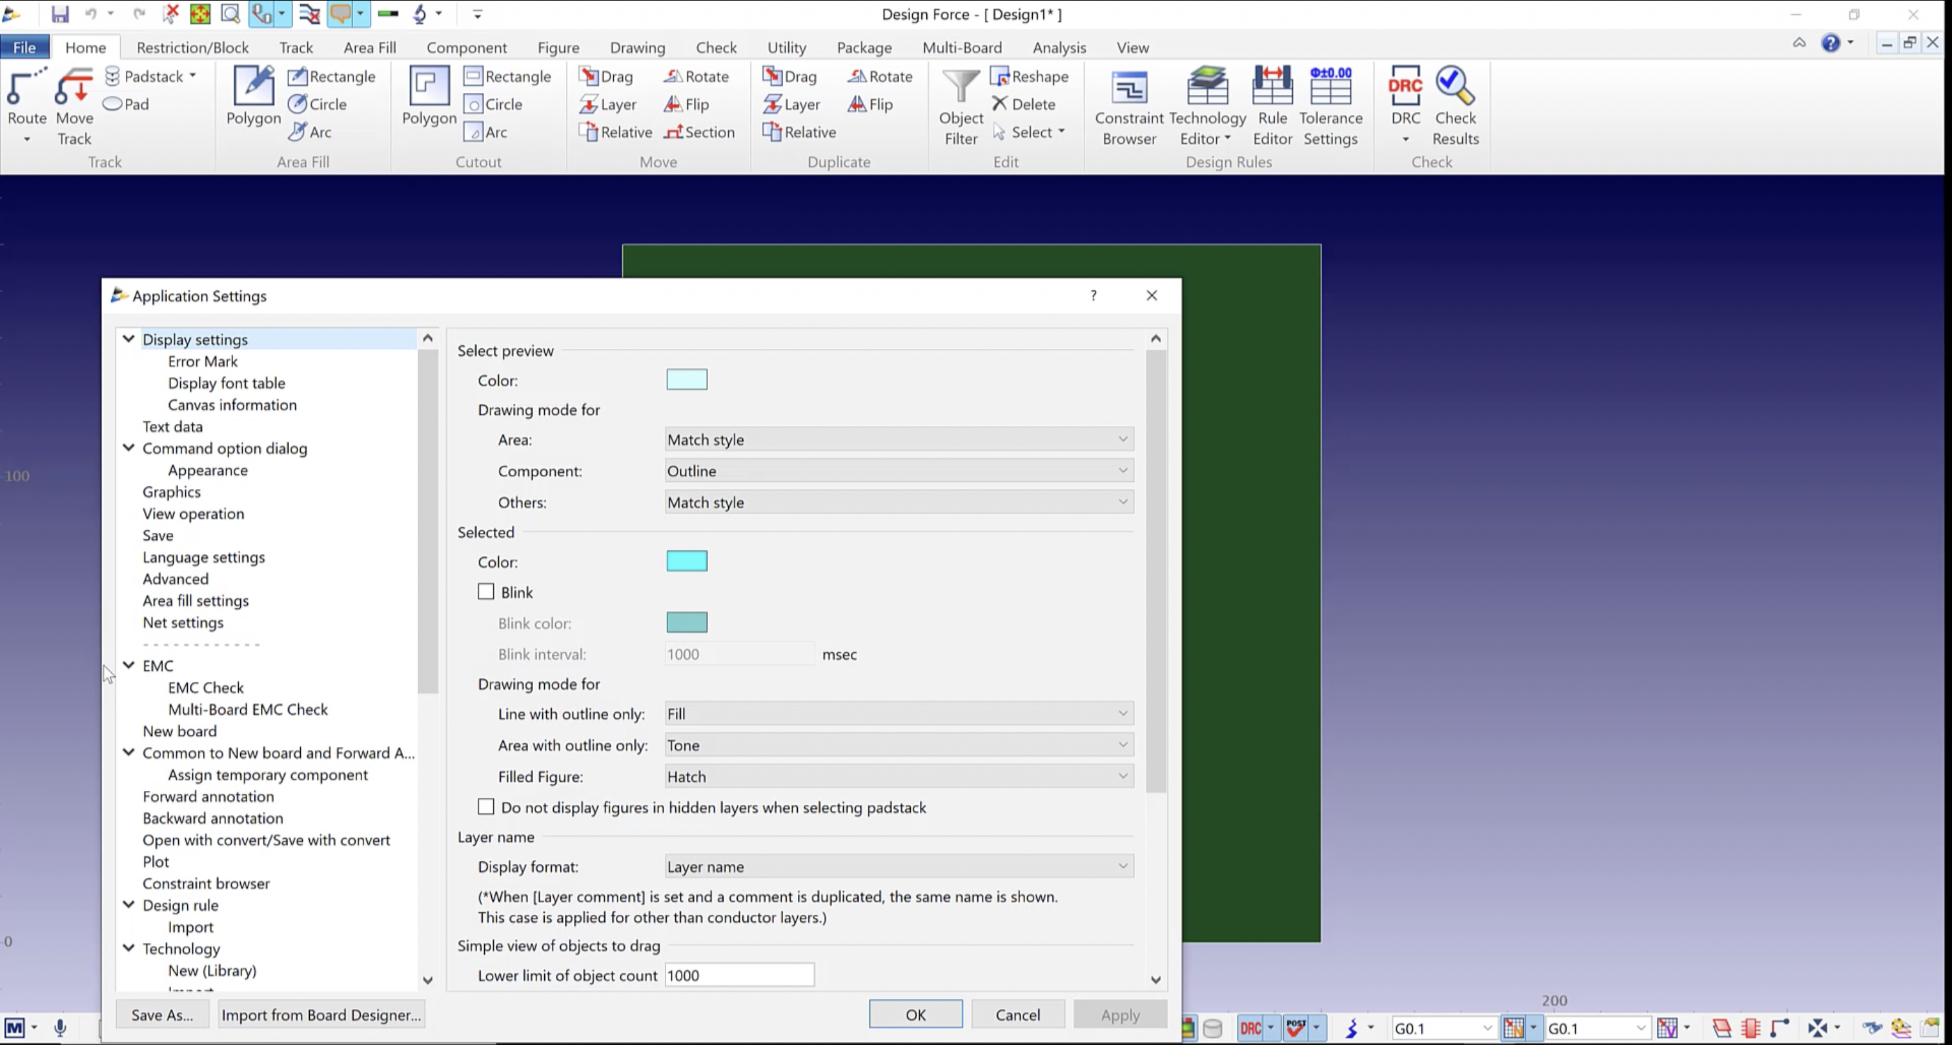Select Constraint browser tree item
Viewport: 1952px width, 1045px height.
pyautogui.click(x=206, y=883)
